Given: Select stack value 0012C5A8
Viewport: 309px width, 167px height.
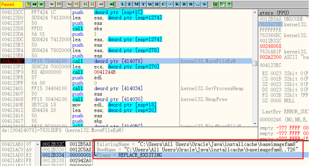Looking at the screenshot, I should coord(80,150).
